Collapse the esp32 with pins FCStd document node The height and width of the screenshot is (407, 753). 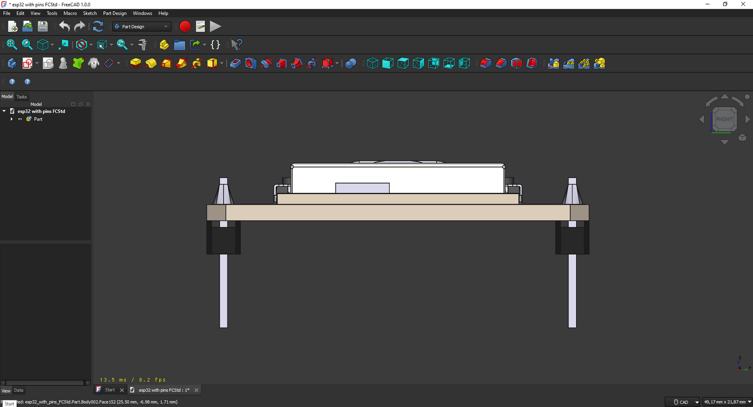click(x=4, y=111)
